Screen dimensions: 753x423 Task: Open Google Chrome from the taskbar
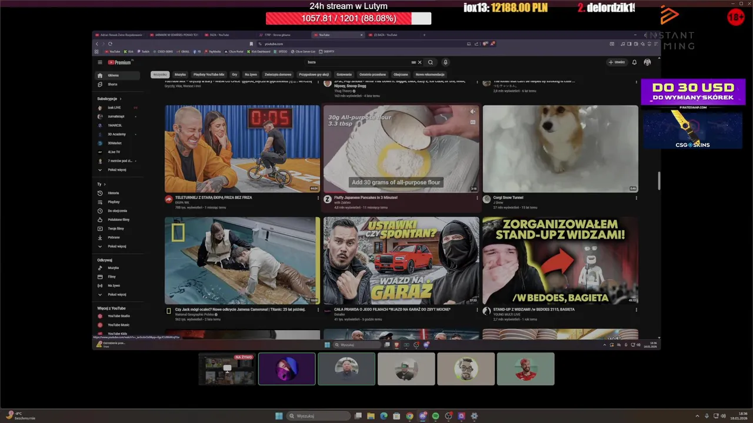click(x=409, y=416)
